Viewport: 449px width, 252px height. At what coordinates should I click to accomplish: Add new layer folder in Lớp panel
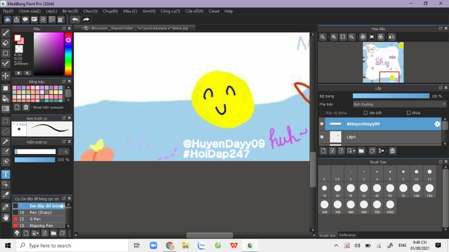[361, 150]
